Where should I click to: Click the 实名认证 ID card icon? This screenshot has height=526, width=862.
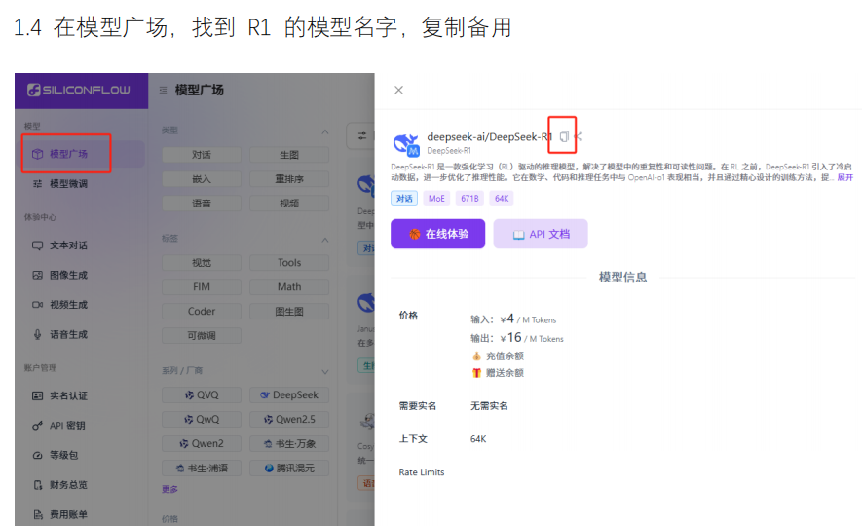37,395
